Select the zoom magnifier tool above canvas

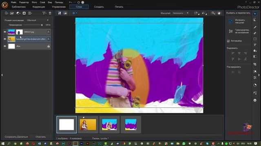point(213,13)
